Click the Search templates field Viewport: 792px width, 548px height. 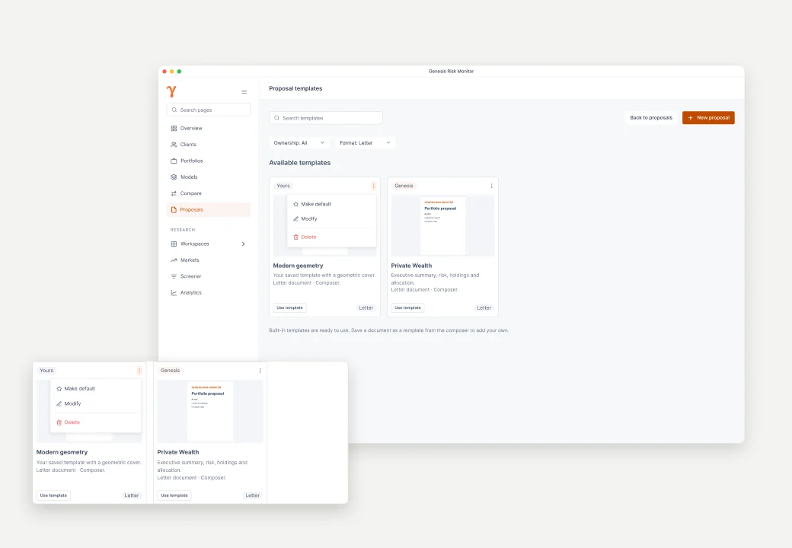coord(326,118)
